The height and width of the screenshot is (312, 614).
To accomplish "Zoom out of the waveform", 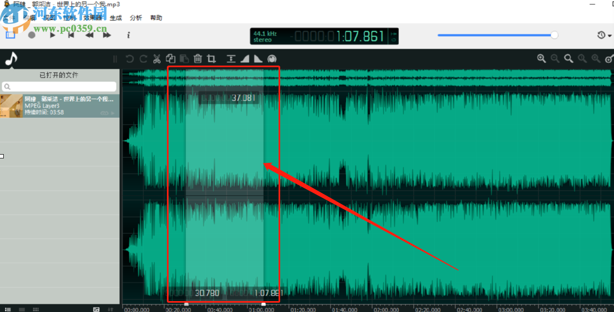I will 555,58.
